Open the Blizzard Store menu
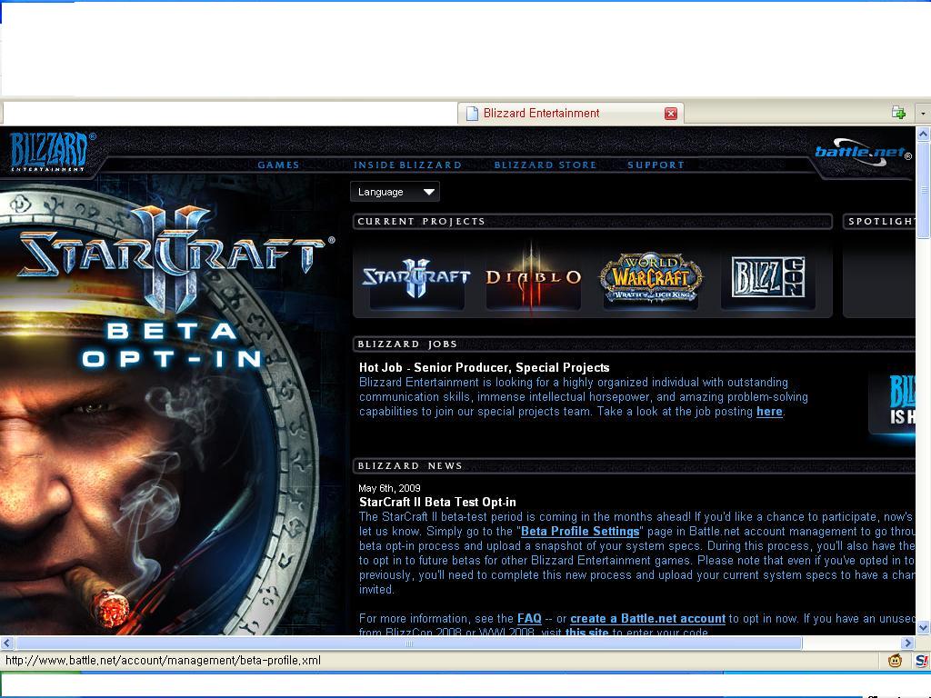 tap(545, 165)
